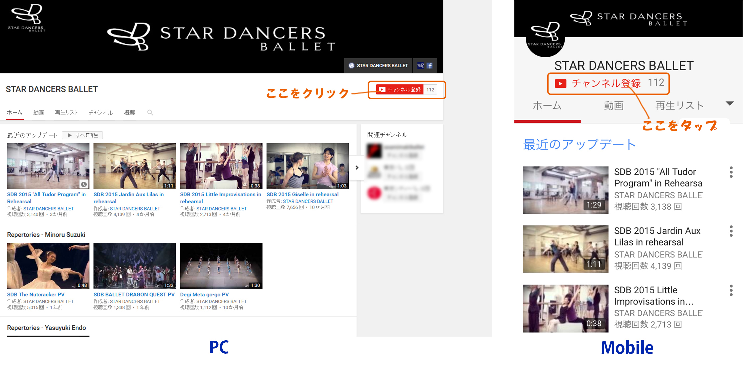743x377 pixels.
Task: Click the next arrow on the video carousel
Action: [x=357, y=168]
